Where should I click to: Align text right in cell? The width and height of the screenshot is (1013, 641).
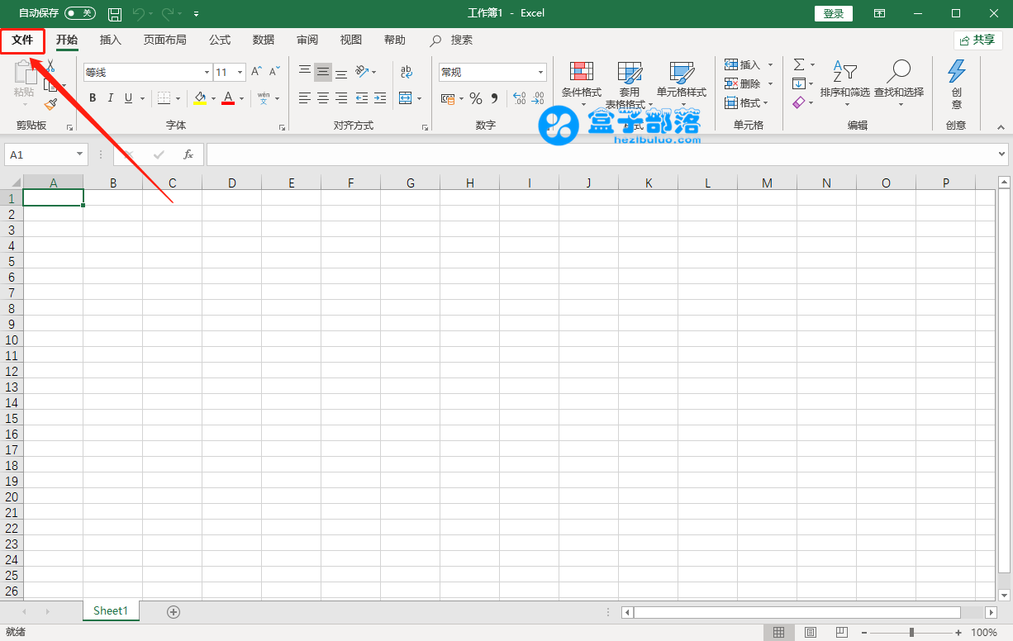[x=341, y=98]
